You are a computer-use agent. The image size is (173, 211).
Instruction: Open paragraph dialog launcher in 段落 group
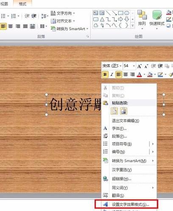[87, 37]
